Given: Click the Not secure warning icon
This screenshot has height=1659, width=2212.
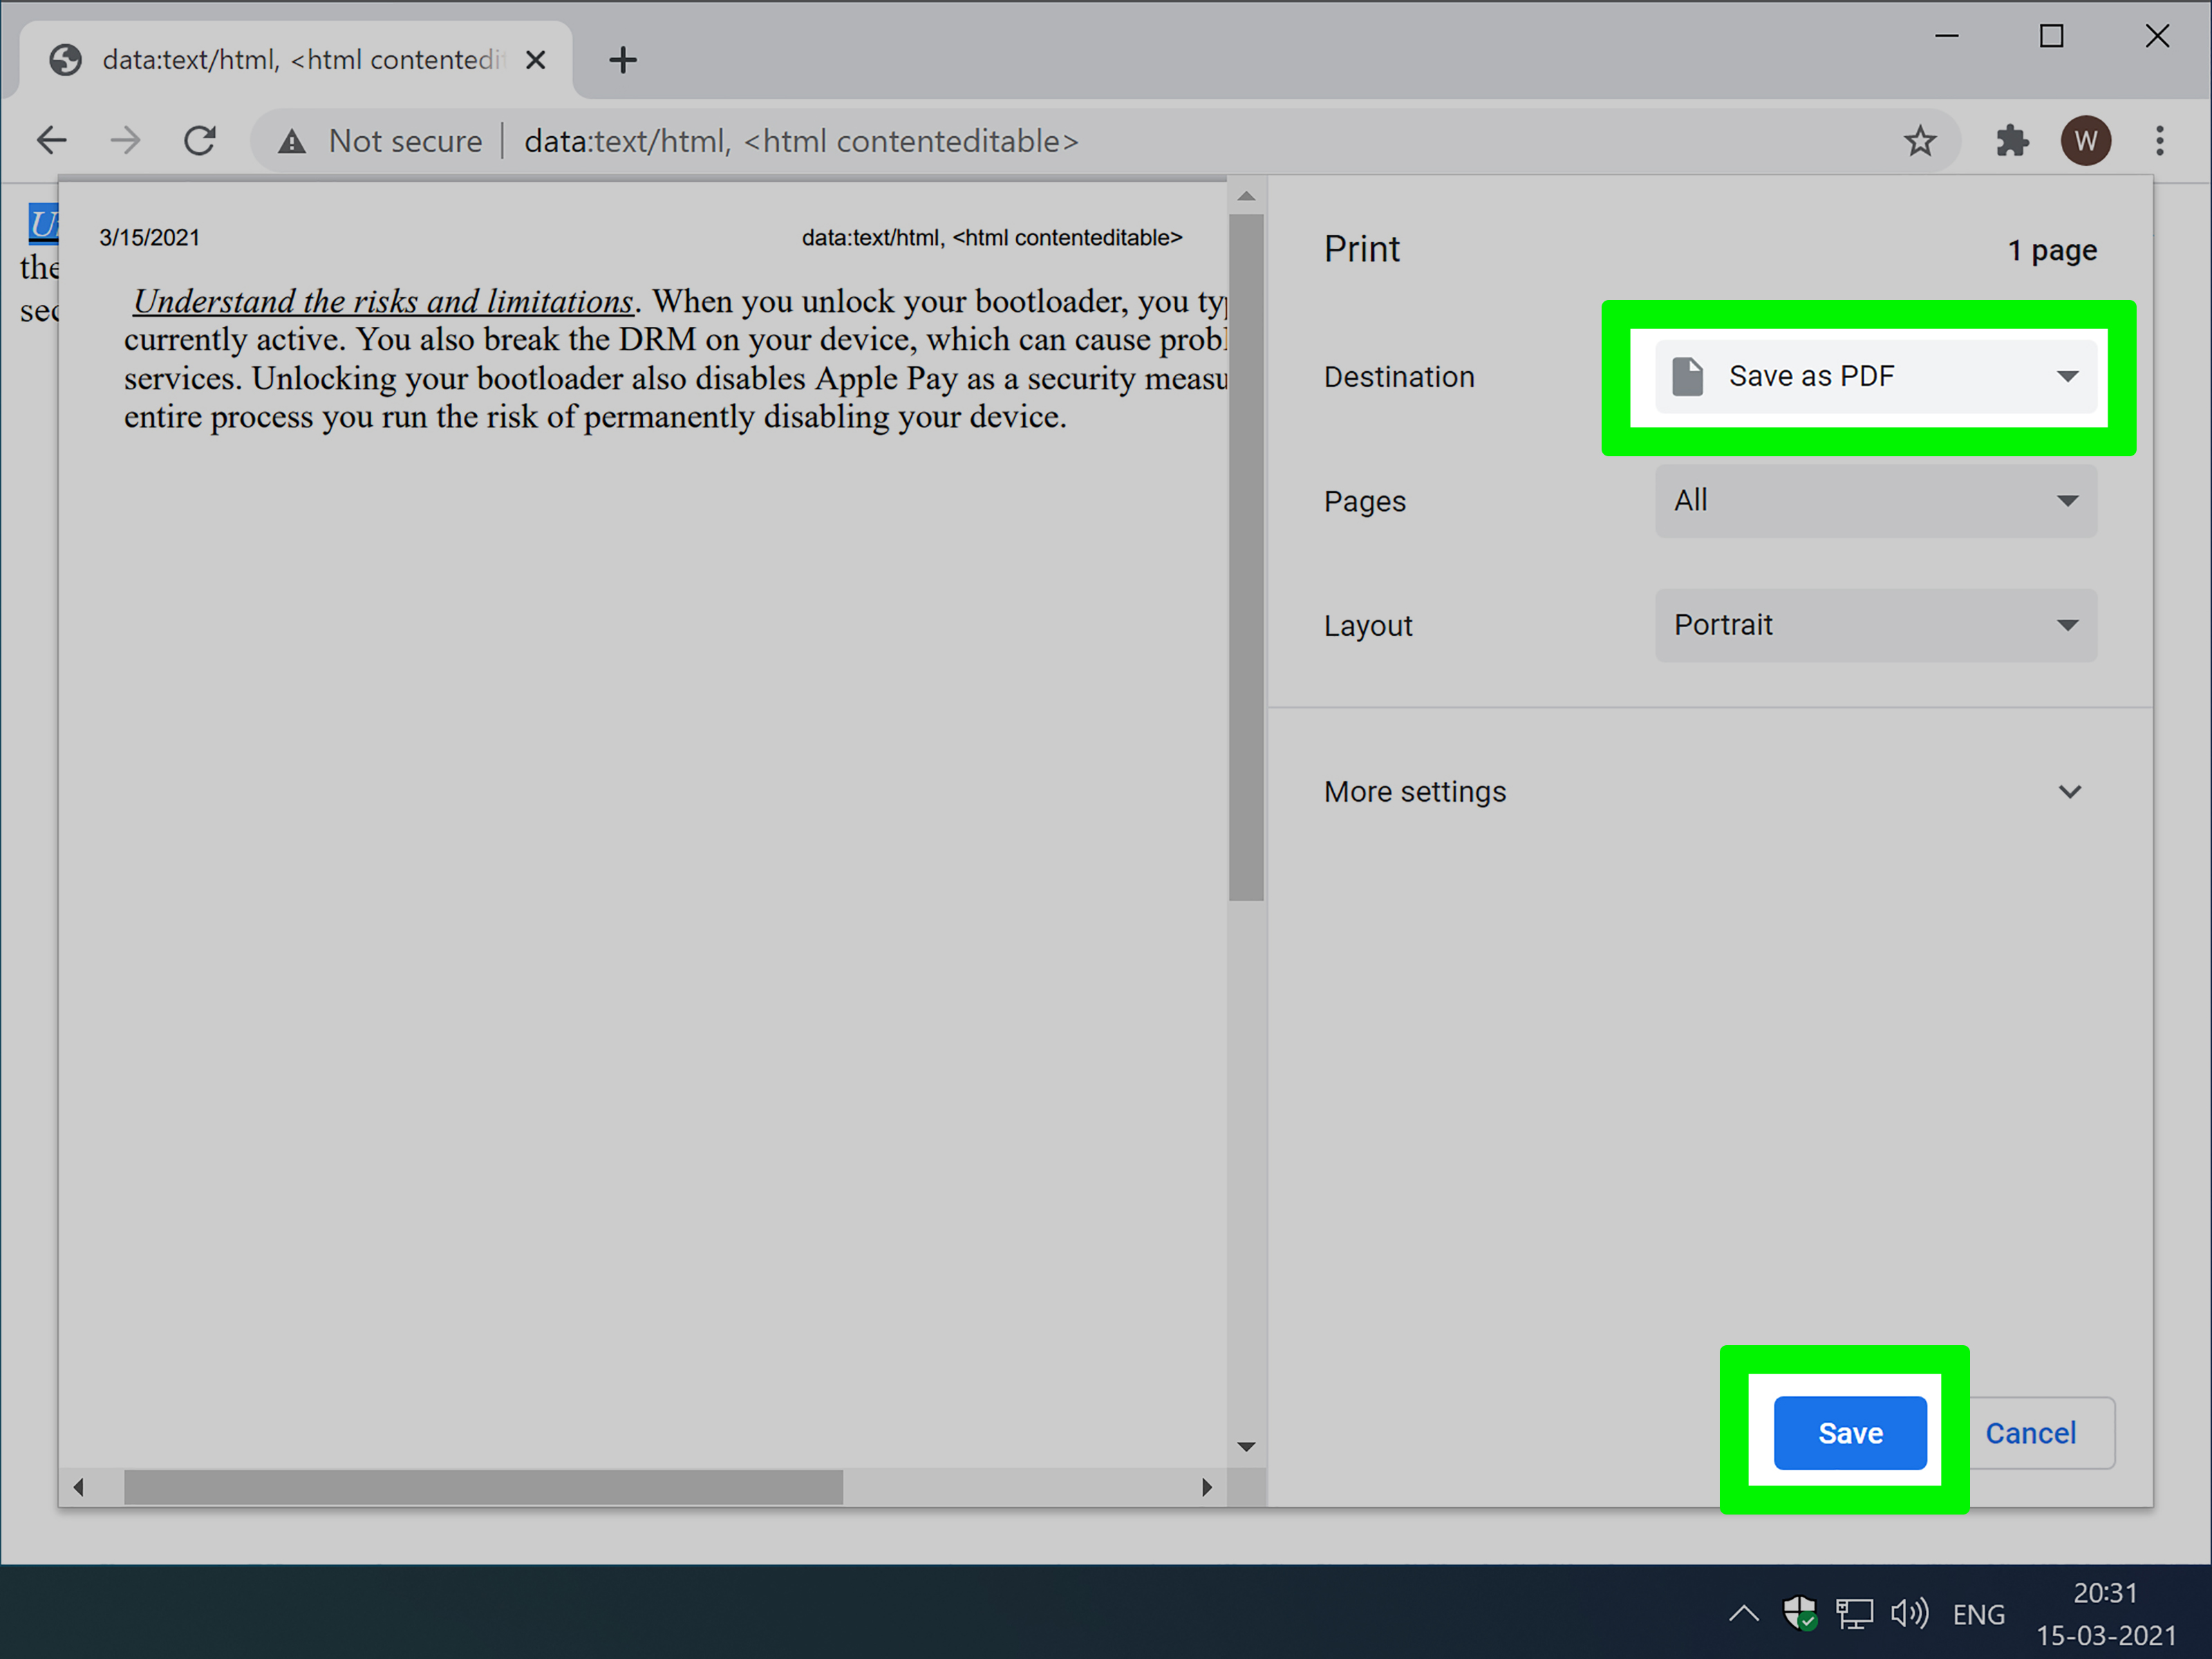Looking at the screenshot, I should point(292,142).
